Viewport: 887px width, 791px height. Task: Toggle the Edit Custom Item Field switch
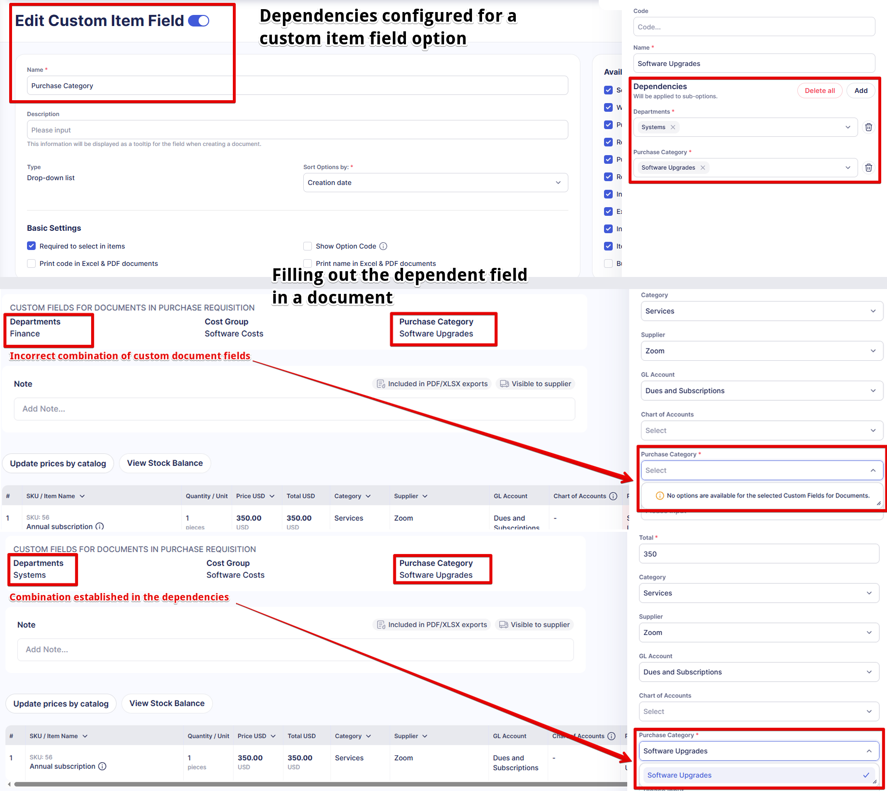click(x=199, y=21)
